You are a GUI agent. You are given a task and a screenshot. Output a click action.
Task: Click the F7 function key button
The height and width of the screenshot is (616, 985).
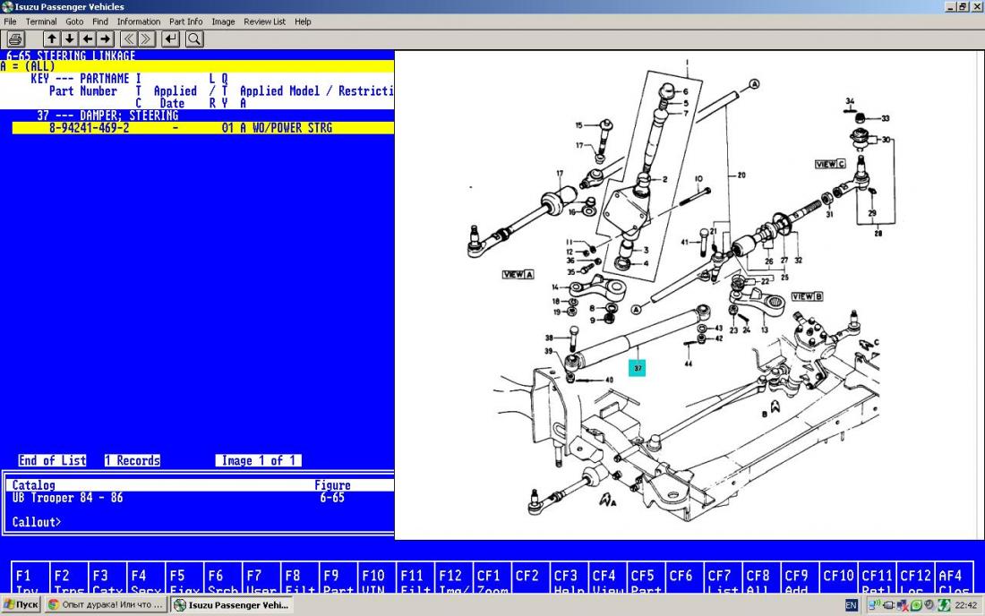(x=261, y=577)
